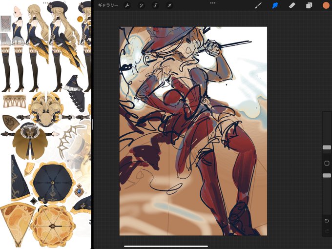The width and height of the screenshot is (332, 249).
Task: Activate the Selection S-shaped tool
Action: coord(155,5)
